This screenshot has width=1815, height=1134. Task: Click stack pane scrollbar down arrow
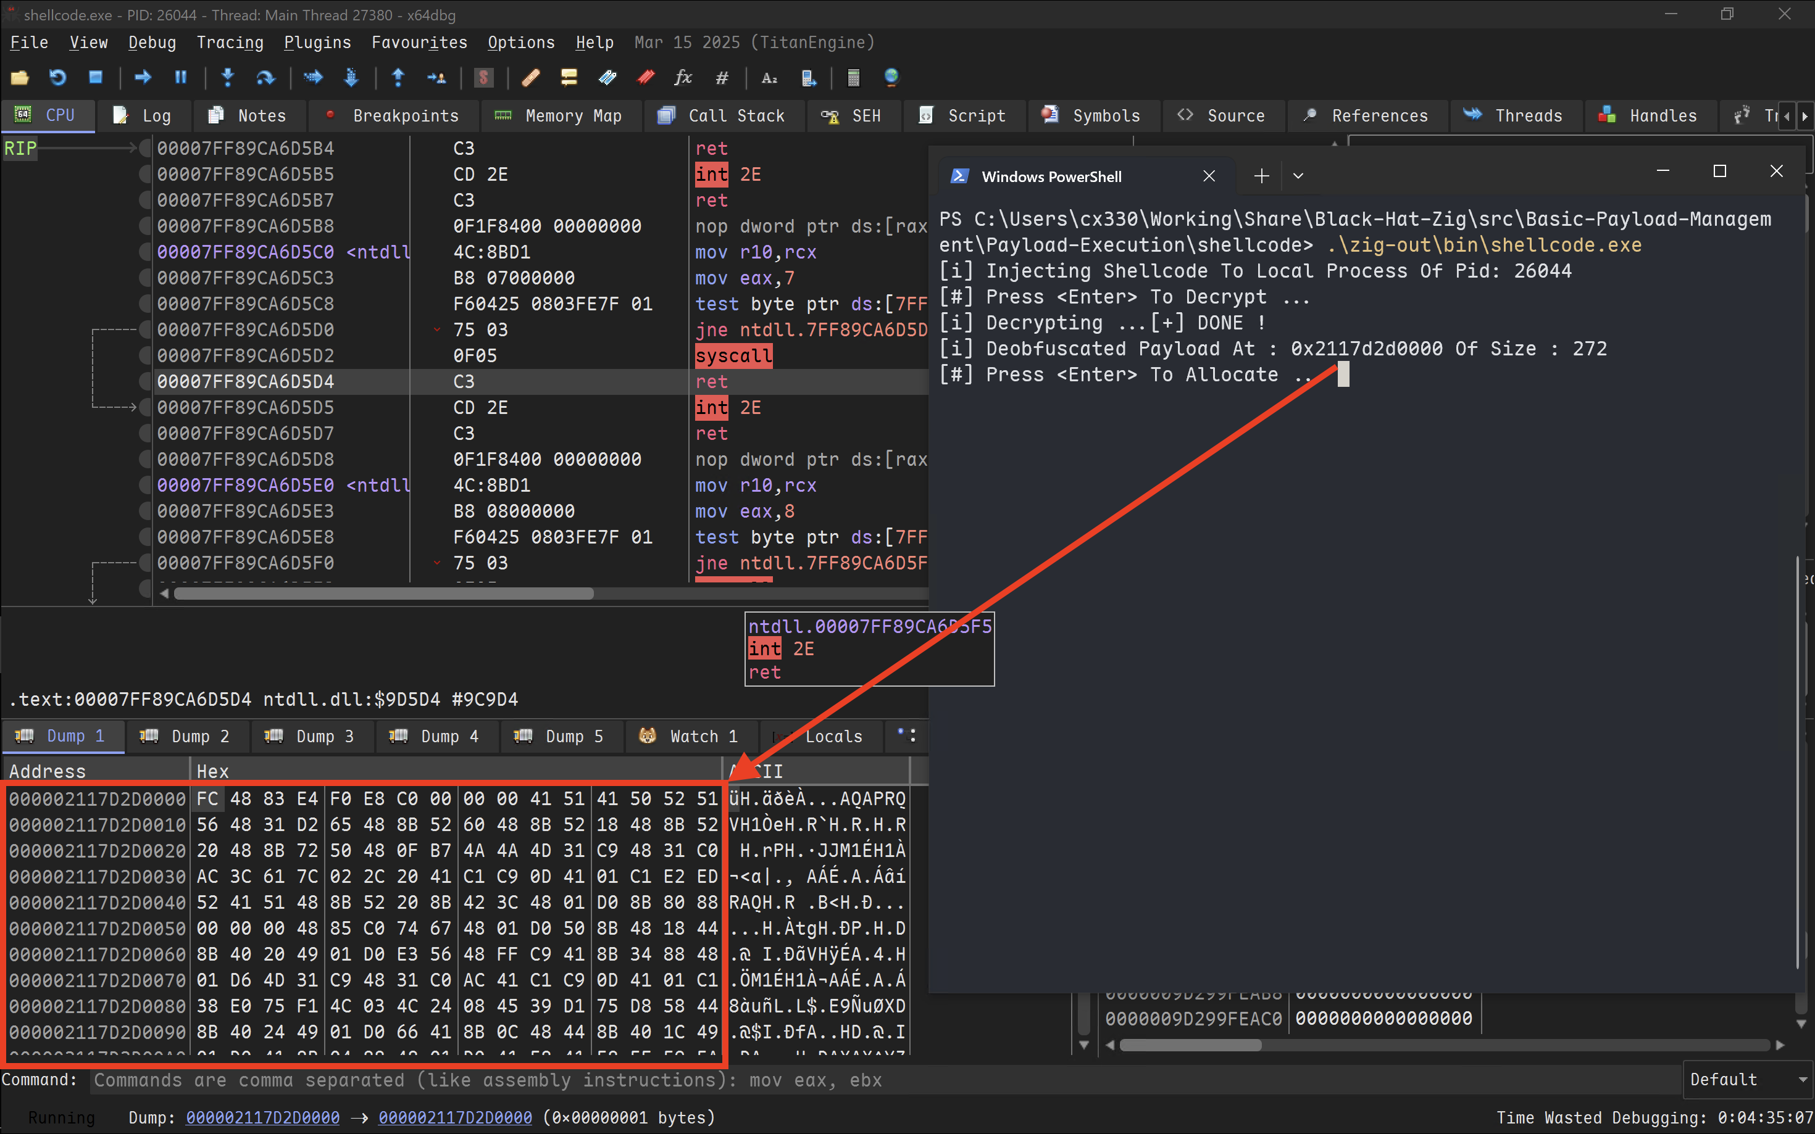click(1801, 1024)
